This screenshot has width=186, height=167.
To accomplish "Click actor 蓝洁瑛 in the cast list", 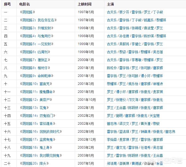I will [x=124, y=132].
